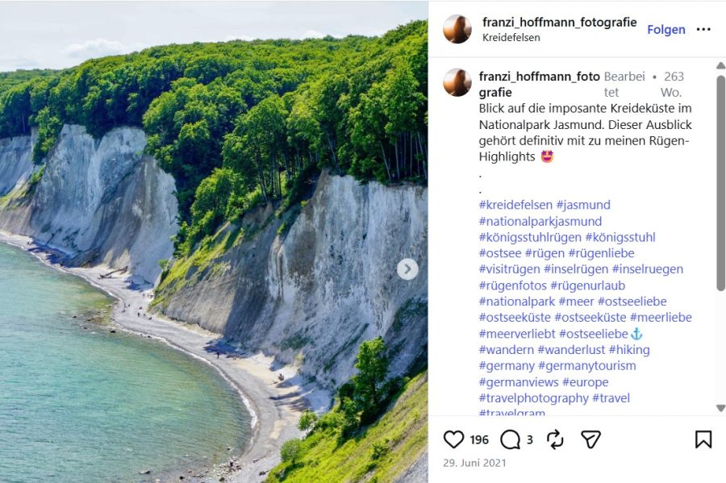This screenshot has height=483, width=726.
Task: Click the scroll-down arrow of the caption scrollbar
Action: tap(720, 408)
